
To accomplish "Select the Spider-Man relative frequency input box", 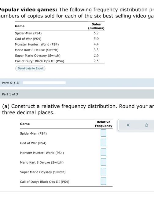I will 103,133.
